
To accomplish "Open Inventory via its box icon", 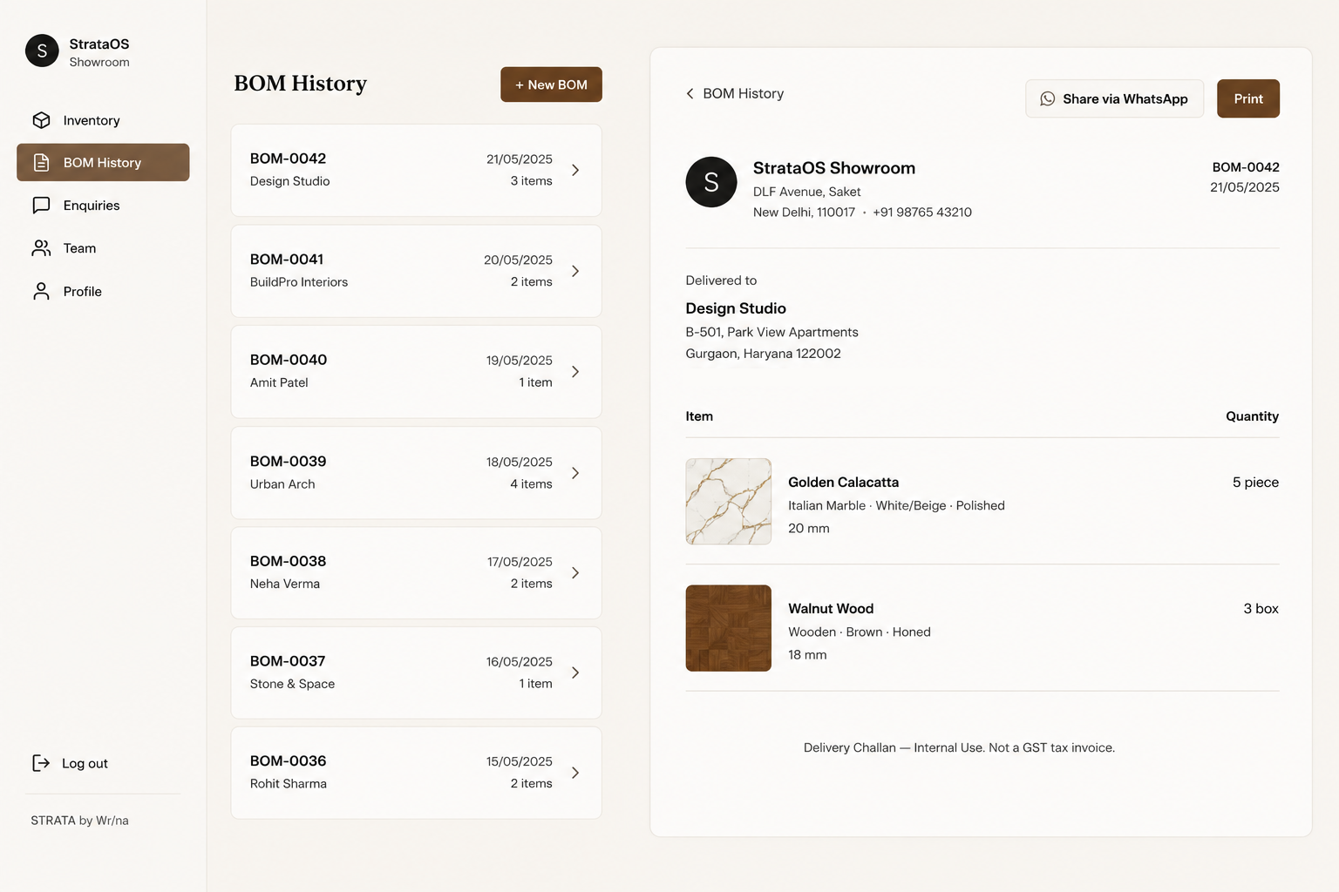I will [41, 120].
